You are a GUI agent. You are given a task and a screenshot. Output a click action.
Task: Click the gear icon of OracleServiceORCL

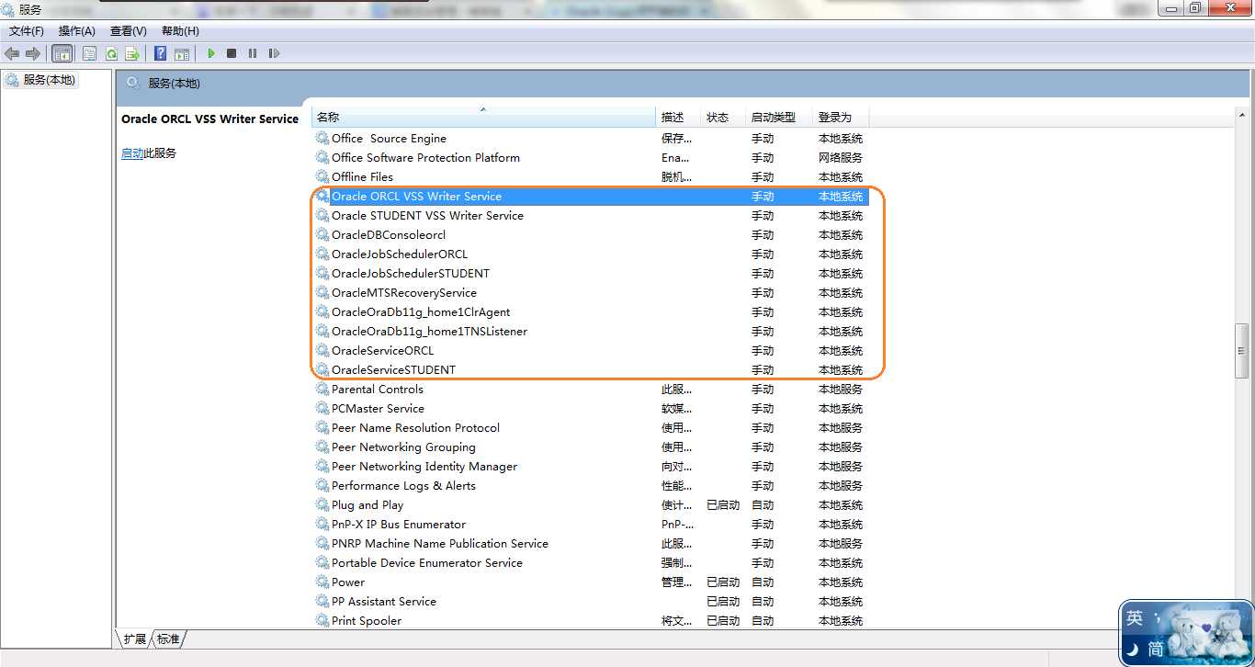pos(322,350)
